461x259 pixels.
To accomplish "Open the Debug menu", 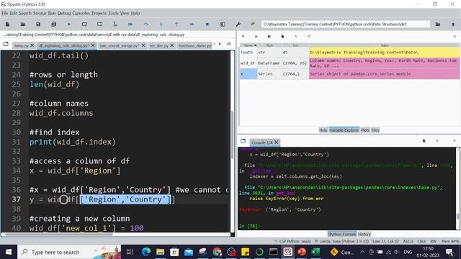I will click(x=64, y=13).
